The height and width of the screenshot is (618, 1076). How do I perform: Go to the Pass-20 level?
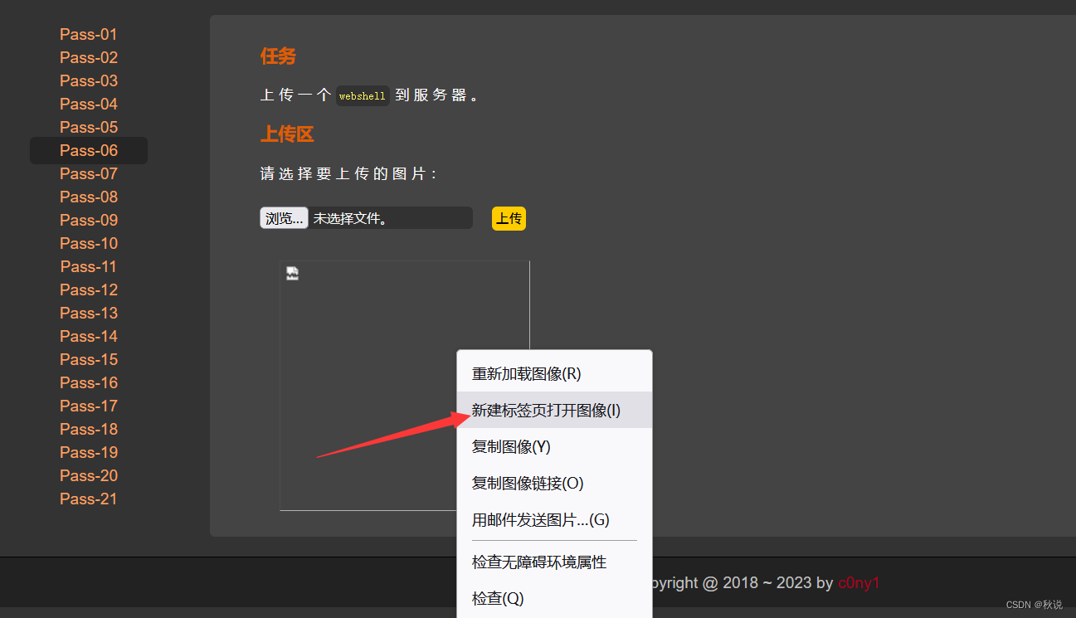tap(89, 475)
